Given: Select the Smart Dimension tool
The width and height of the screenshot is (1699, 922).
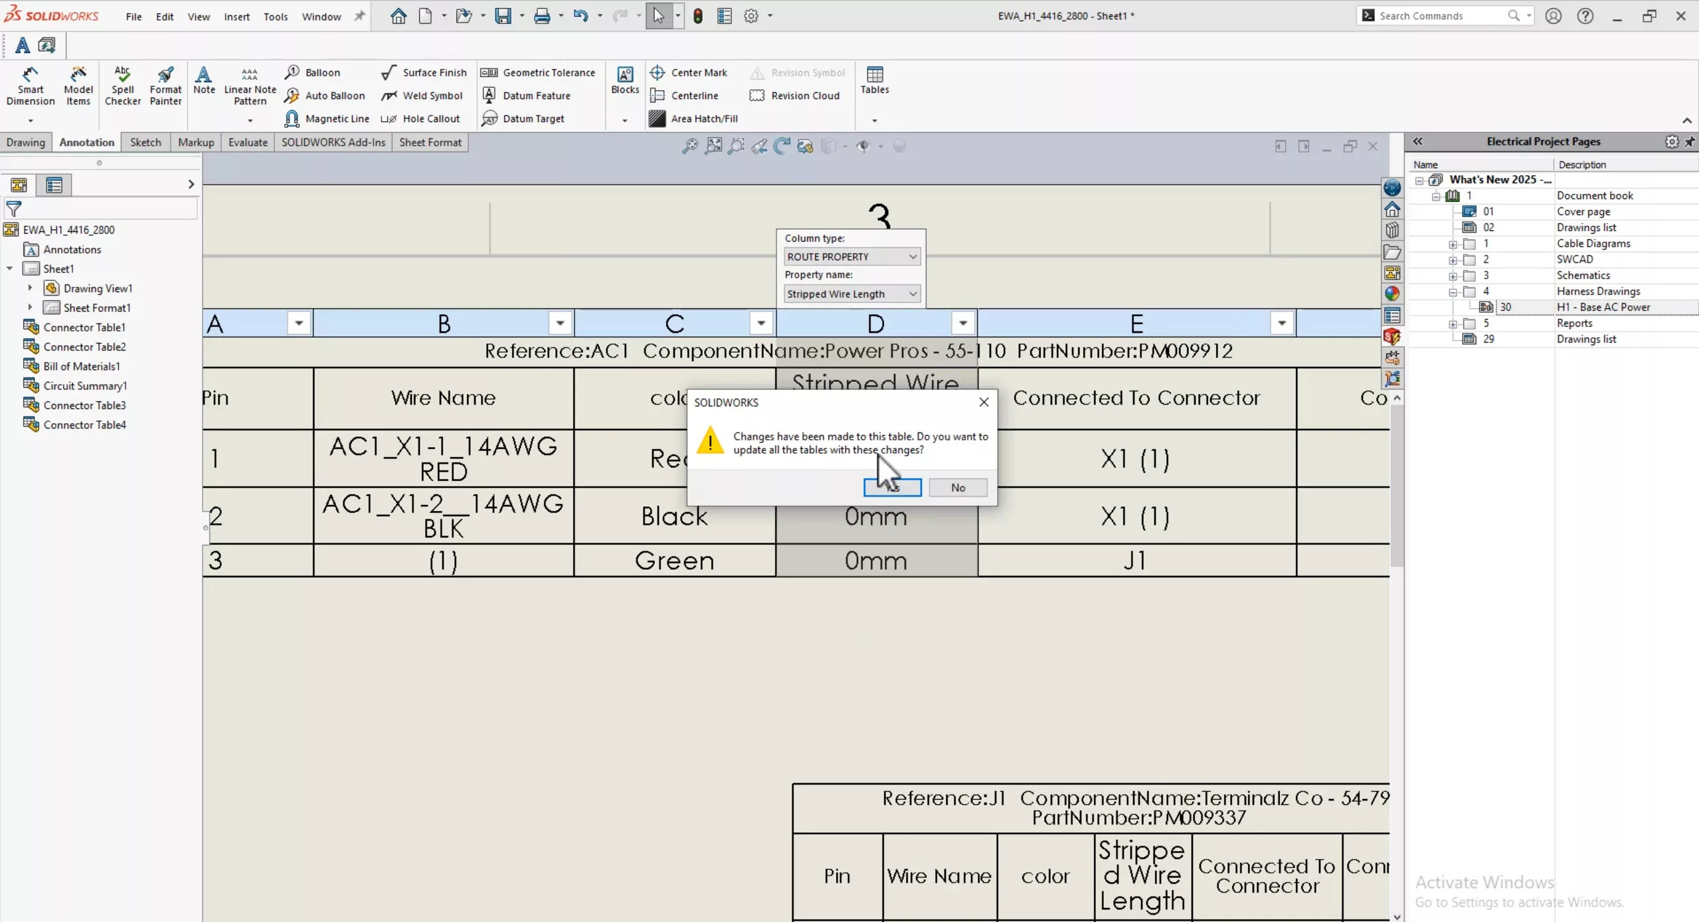Looking at the screenshot, I should pyautogui.click(x=31, y=86).
